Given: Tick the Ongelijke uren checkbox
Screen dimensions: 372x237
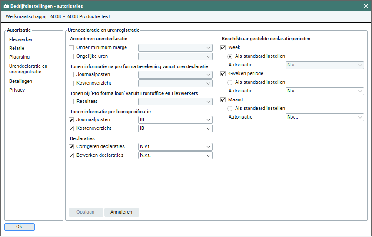Looking at the screenshot, I should coord(72,56).
